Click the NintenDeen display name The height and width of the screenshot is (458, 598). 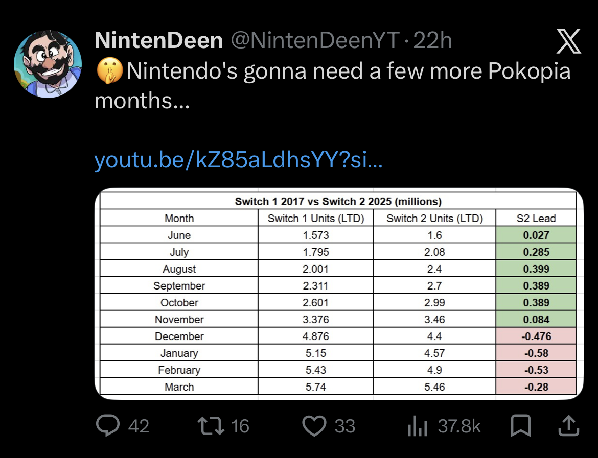158,41
